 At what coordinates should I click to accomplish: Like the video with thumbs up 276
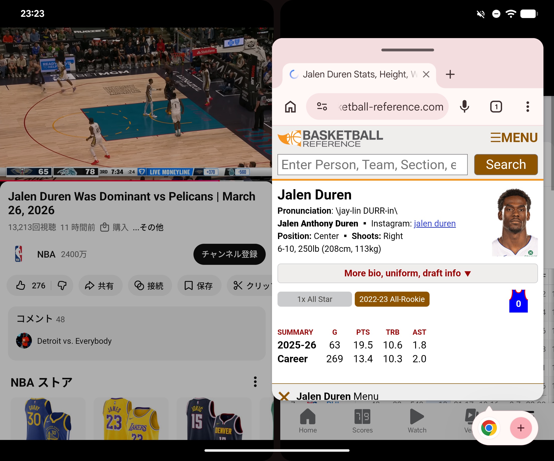click(x=30, y=286)
